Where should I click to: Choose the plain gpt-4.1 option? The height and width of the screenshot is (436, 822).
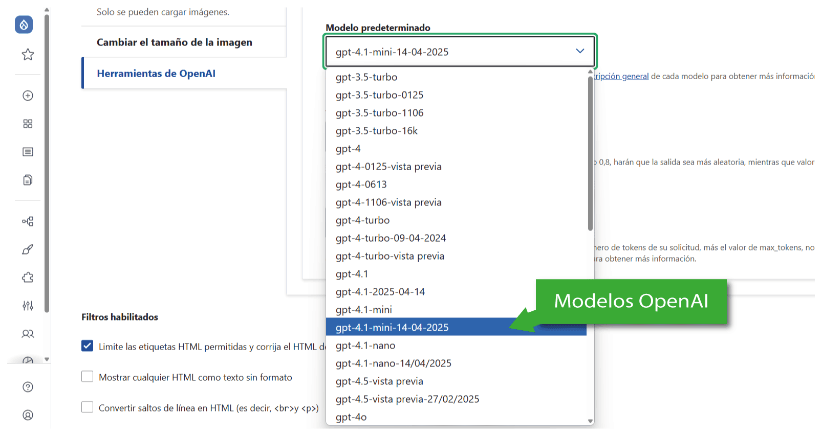tap(456, 274)
